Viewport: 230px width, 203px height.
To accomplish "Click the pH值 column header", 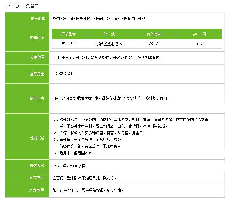I will (199, 34).
